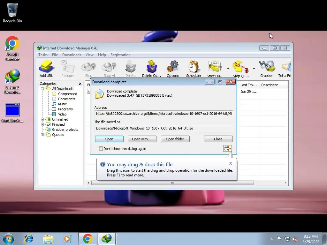Open Recycle Bin desktop icon
The image size is (327, 245).
[x=12, y=12]
